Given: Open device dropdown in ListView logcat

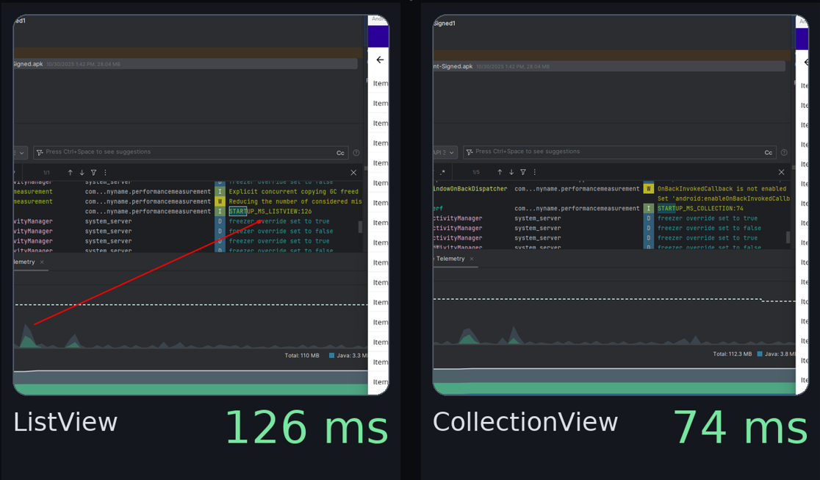Looking at the screenshot, I should (x=21, y=153).
